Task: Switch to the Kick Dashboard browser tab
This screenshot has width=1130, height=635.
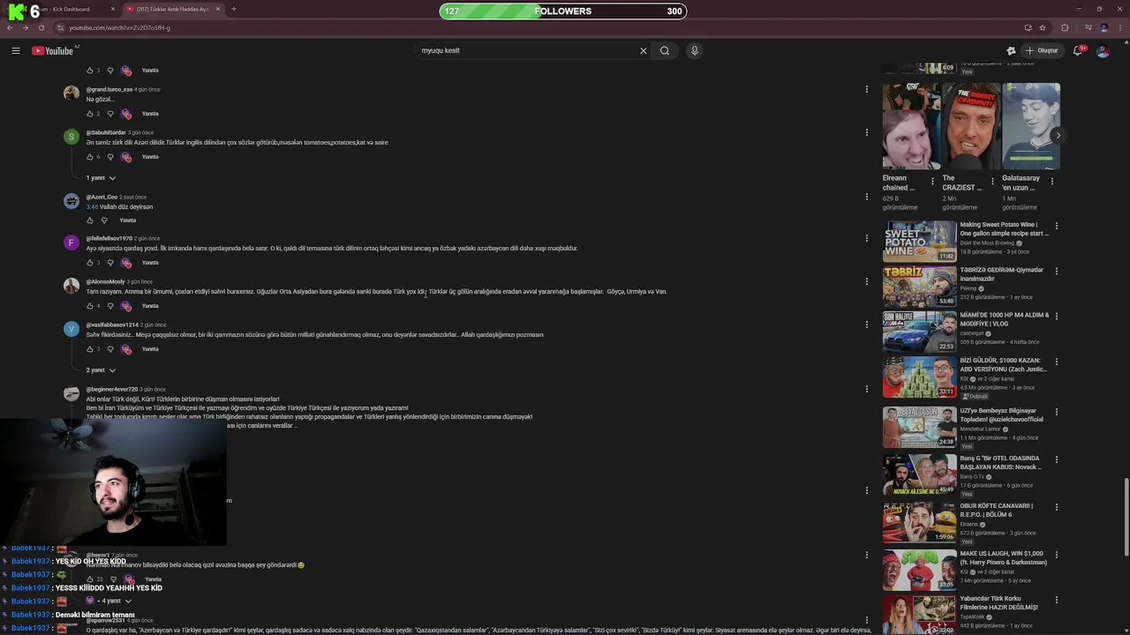Action: (62, 9)
